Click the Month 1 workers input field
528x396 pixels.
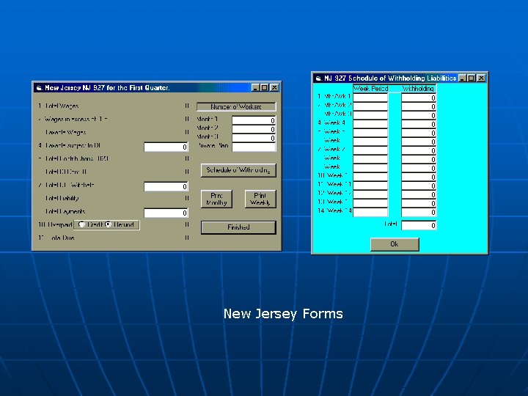point(254,120)
